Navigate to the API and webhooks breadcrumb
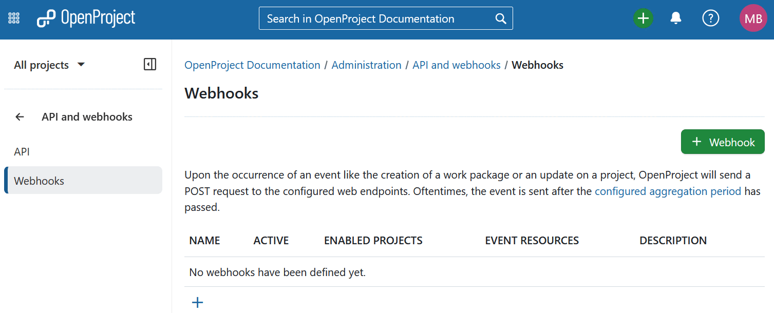The width and height of the screenshot is (774, 313). 456,65
